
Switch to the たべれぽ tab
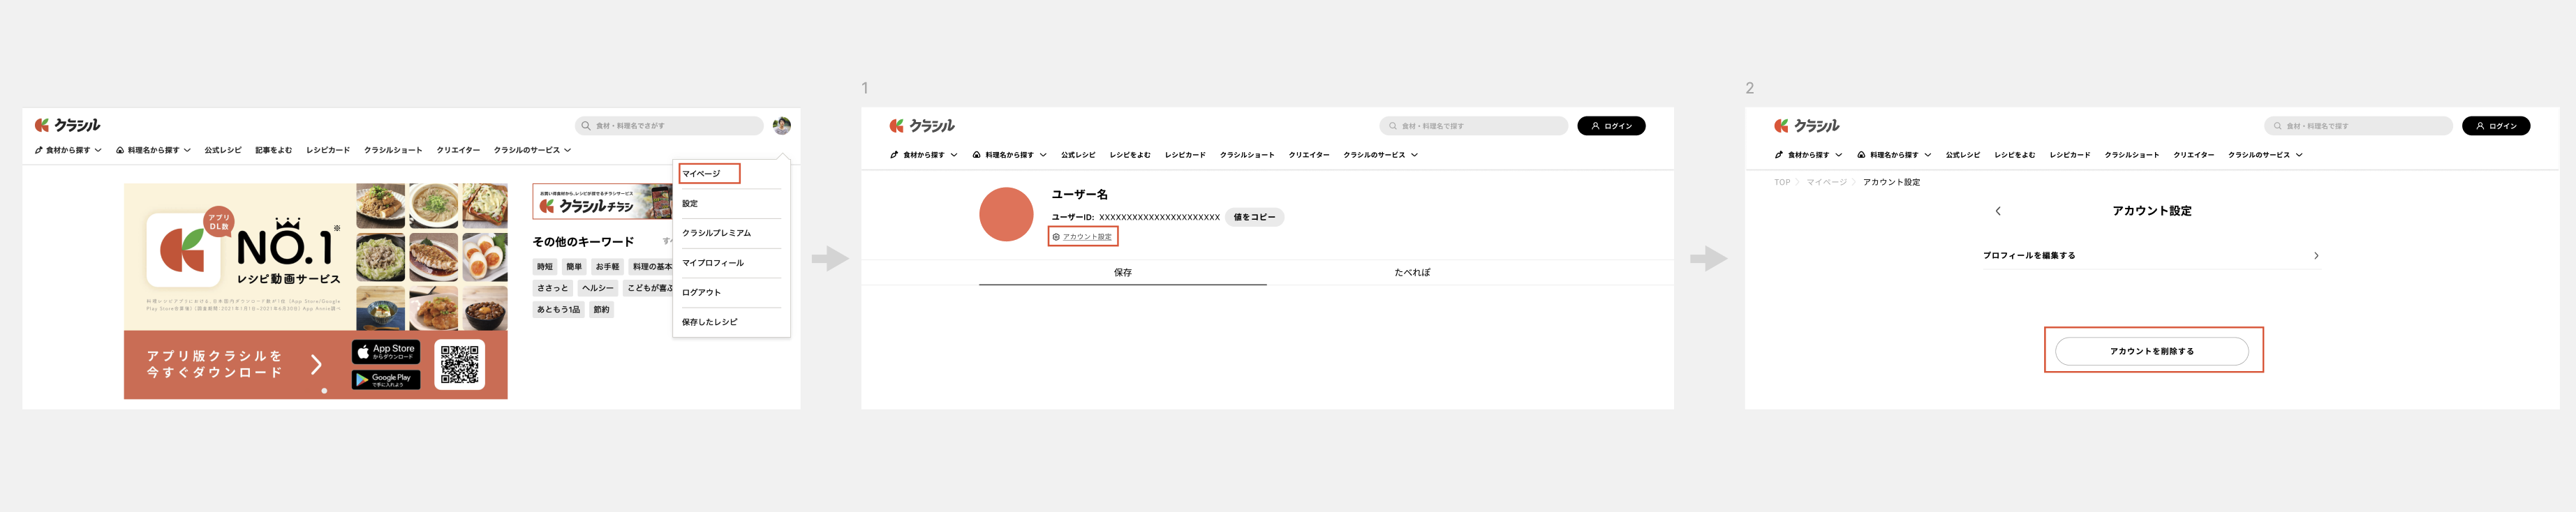[1411, 272]
